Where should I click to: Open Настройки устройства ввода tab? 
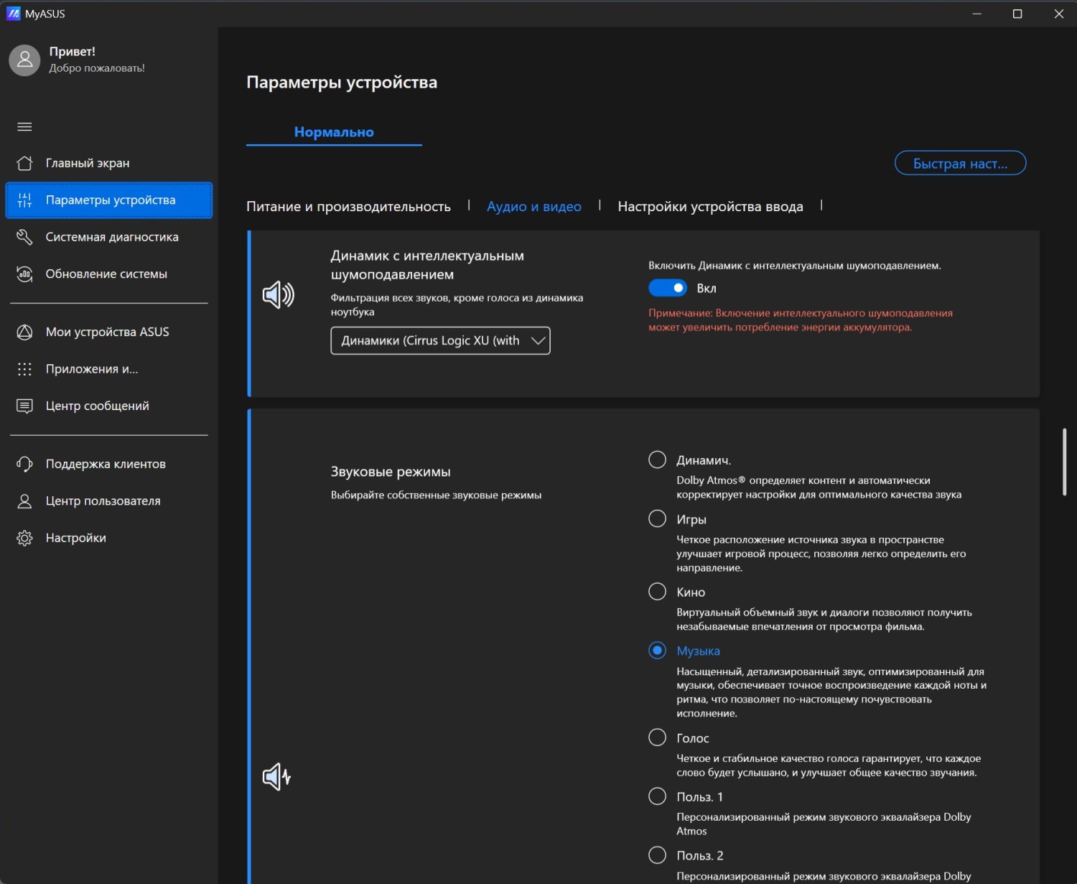coord(709,207)
